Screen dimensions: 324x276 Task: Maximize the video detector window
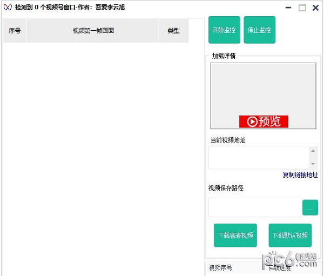click(x=302, y=8)
